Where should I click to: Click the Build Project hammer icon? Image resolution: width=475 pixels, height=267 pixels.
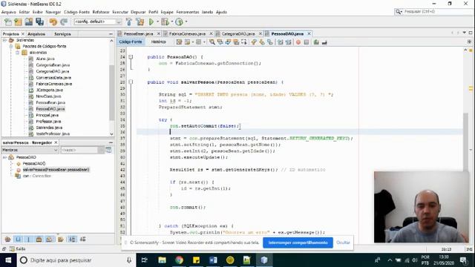click(128, 22)
